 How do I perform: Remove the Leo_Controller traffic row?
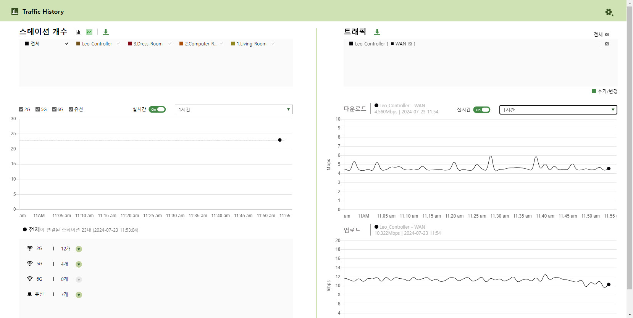pyautogui.click(x=607, y=44)
